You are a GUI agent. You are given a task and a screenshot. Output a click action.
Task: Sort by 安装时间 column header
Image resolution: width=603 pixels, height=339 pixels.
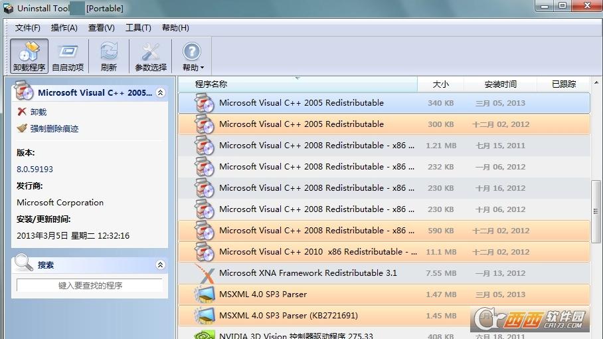[500, 84]
